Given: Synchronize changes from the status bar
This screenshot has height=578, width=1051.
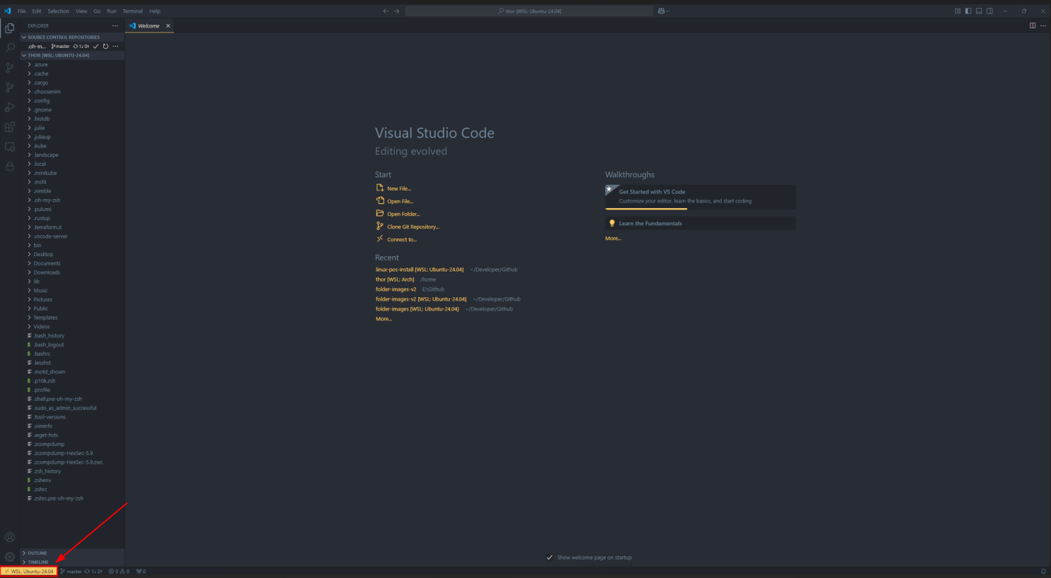Looking at the screenshot, I should [x=93, y=572].
